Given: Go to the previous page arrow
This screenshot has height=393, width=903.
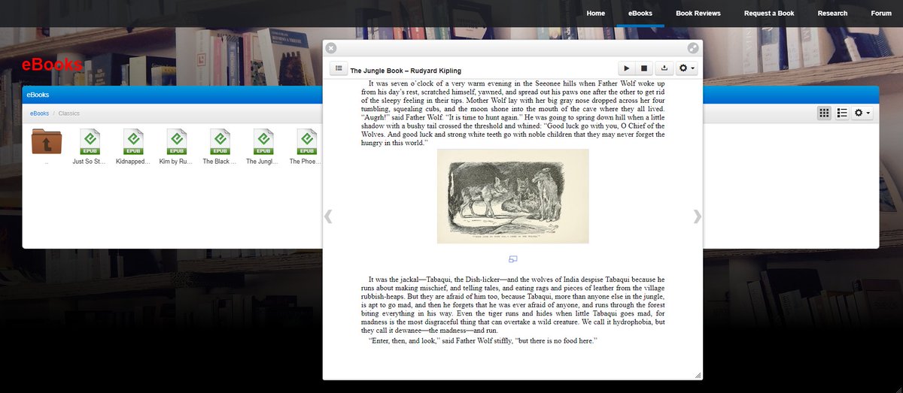Looking at the screenshot, I should 328,216.
